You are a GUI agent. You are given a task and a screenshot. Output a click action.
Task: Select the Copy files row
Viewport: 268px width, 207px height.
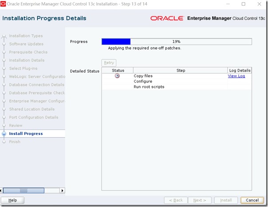177,76
